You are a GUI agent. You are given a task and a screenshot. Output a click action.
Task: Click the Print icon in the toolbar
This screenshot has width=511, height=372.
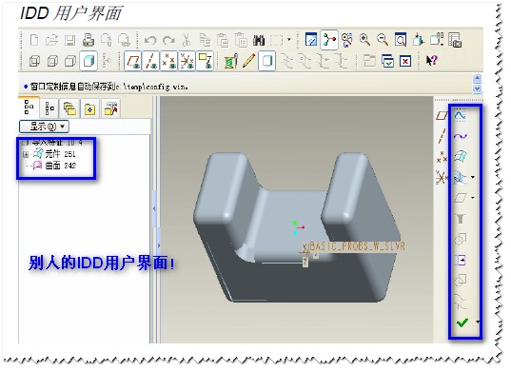click(88, 40)
